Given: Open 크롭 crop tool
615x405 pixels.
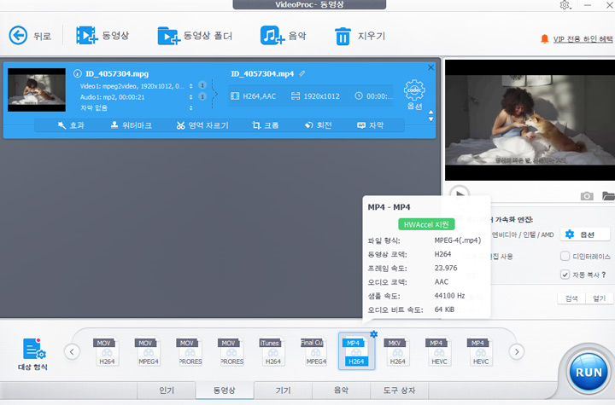Looking at the screenshot, I should [x=265, y=125].
